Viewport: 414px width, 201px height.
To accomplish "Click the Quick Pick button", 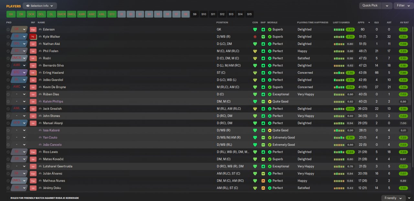I will pyautogui.click(x=370, y=5).
